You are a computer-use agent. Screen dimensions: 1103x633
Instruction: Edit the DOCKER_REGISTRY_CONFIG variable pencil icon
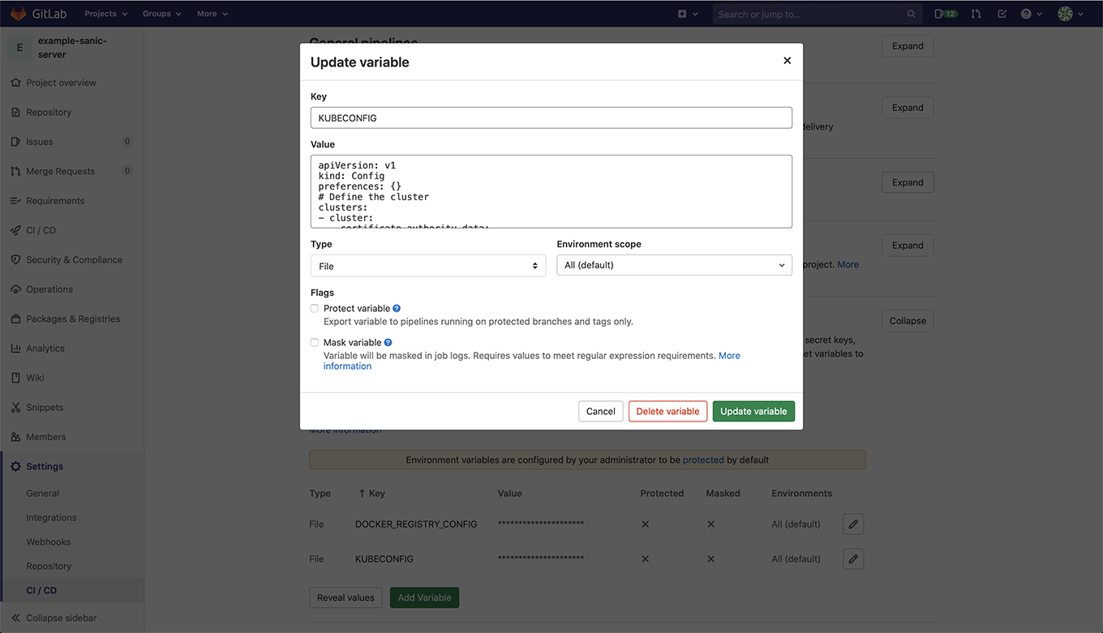[x=852, y=524]
